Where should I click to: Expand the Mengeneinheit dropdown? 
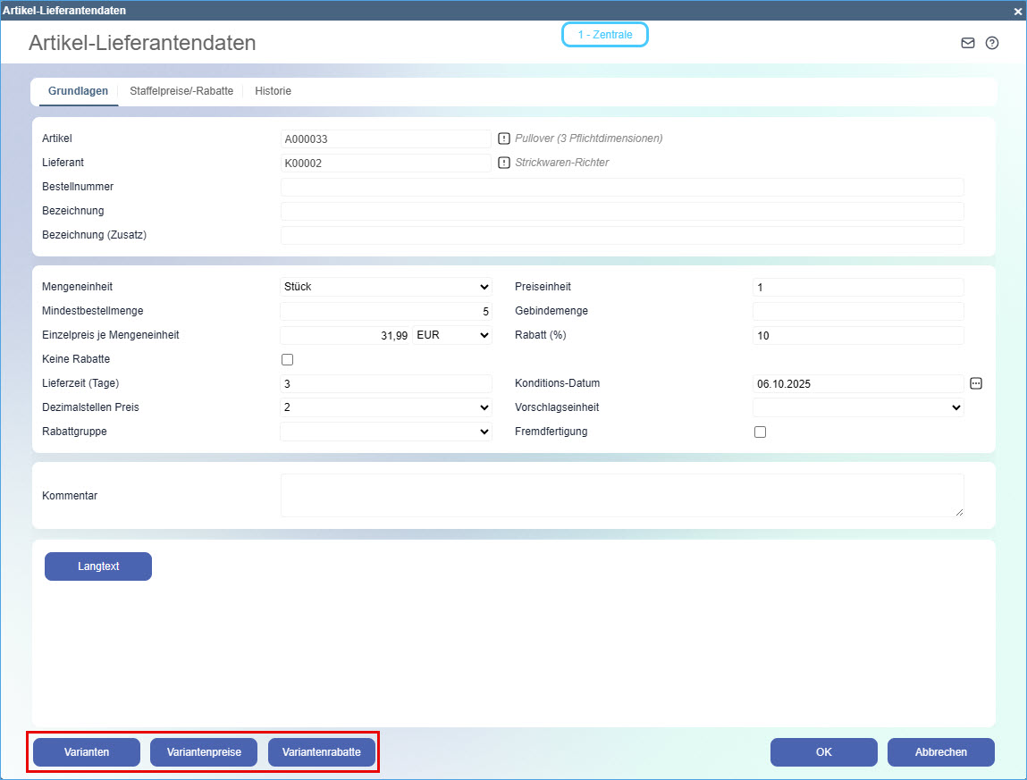386,287
